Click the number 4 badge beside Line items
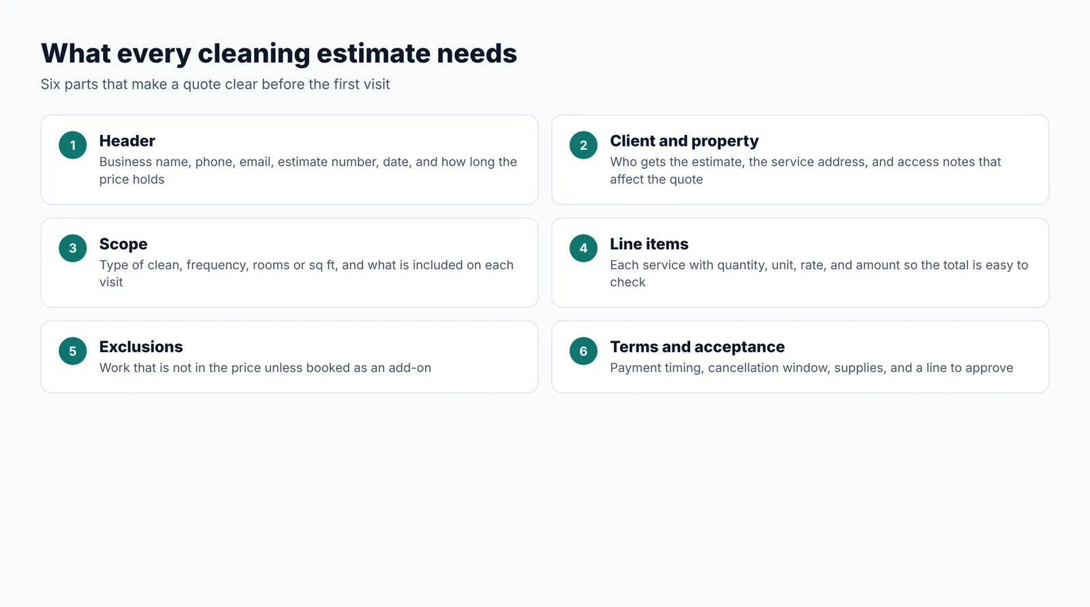Screen dimensions: 1090x607 (x=583, y=248)
